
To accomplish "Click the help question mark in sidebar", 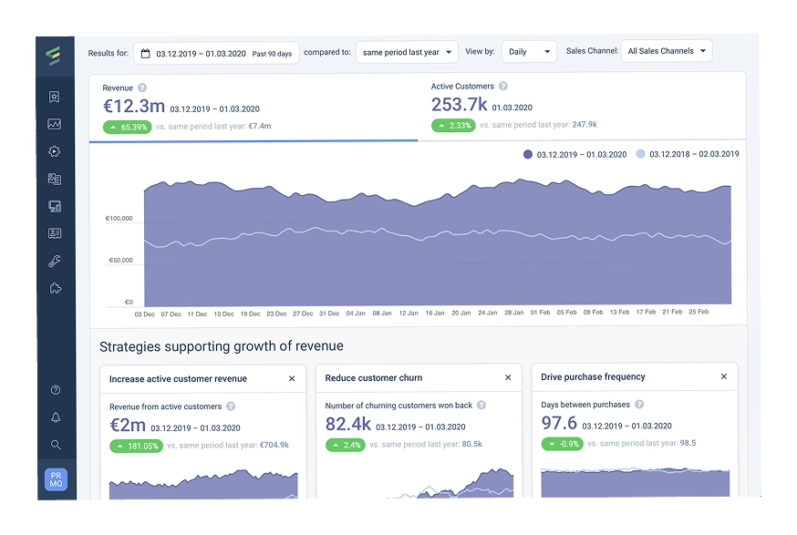I will 56,390.
